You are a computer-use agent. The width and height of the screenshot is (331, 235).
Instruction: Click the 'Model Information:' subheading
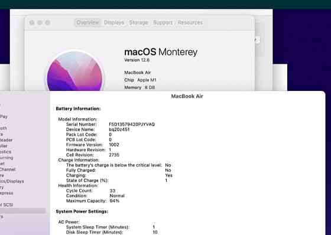click(x=77, y=119)
